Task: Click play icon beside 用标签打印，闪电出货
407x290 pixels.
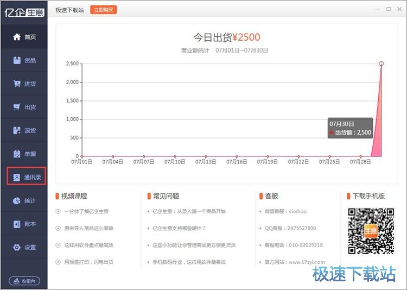Action: tap(58, 262)
